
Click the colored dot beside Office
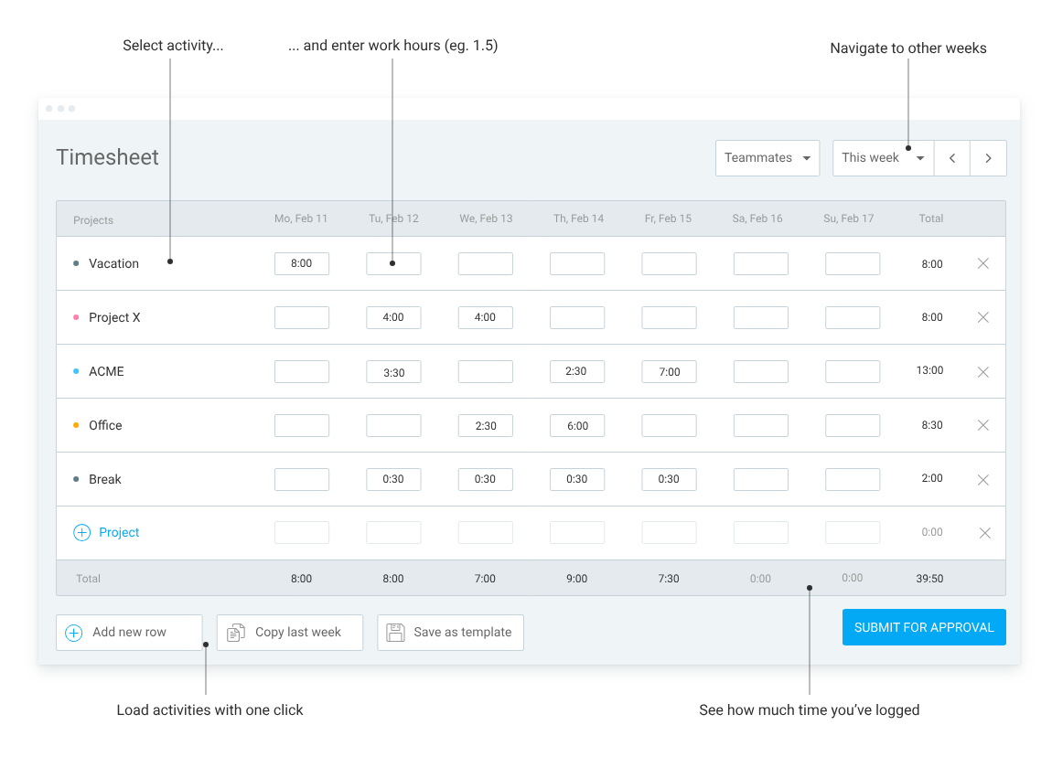(x=76, y=424)
